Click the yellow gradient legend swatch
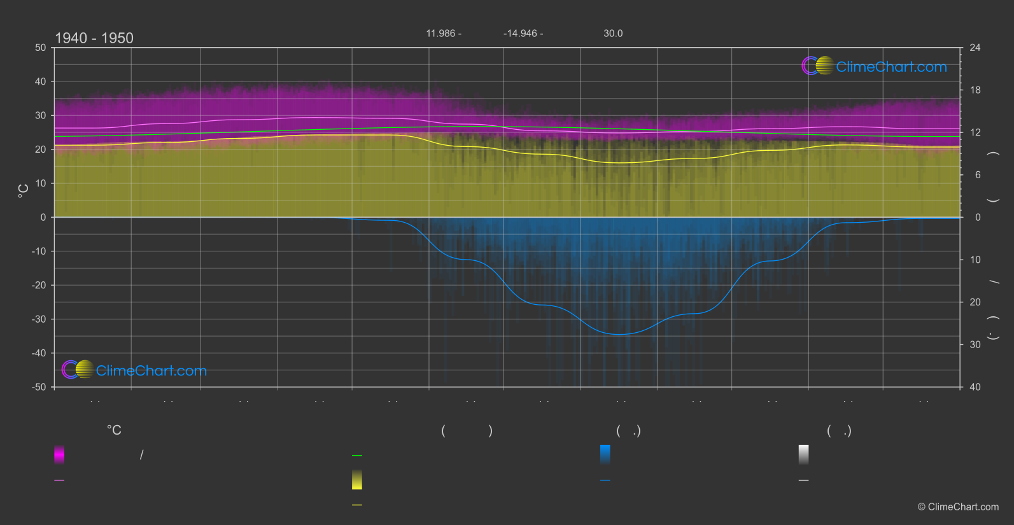This screenshot has height=525, width=1014. pos(357,480)
